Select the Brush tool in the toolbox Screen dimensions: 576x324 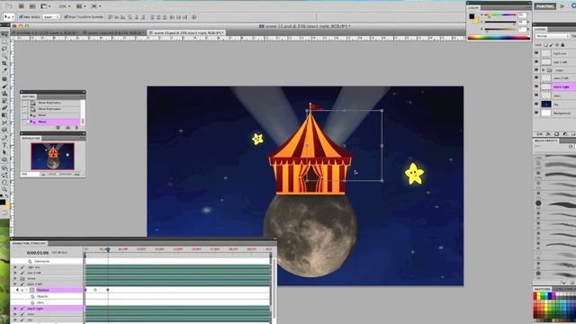pyautogui.click(x=4, y=86)
